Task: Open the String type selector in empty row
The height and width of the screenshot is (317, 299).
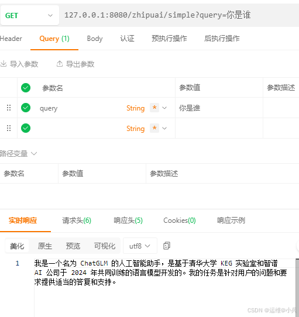Action: (x=136, y=129)
